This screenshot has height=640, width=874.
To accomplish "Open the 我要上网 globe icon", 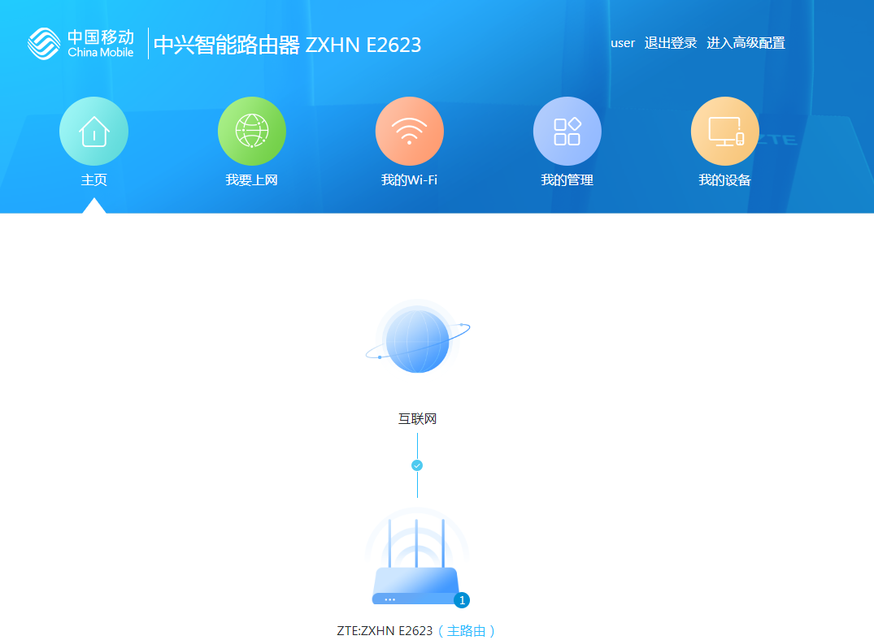I will click(252, 131).
